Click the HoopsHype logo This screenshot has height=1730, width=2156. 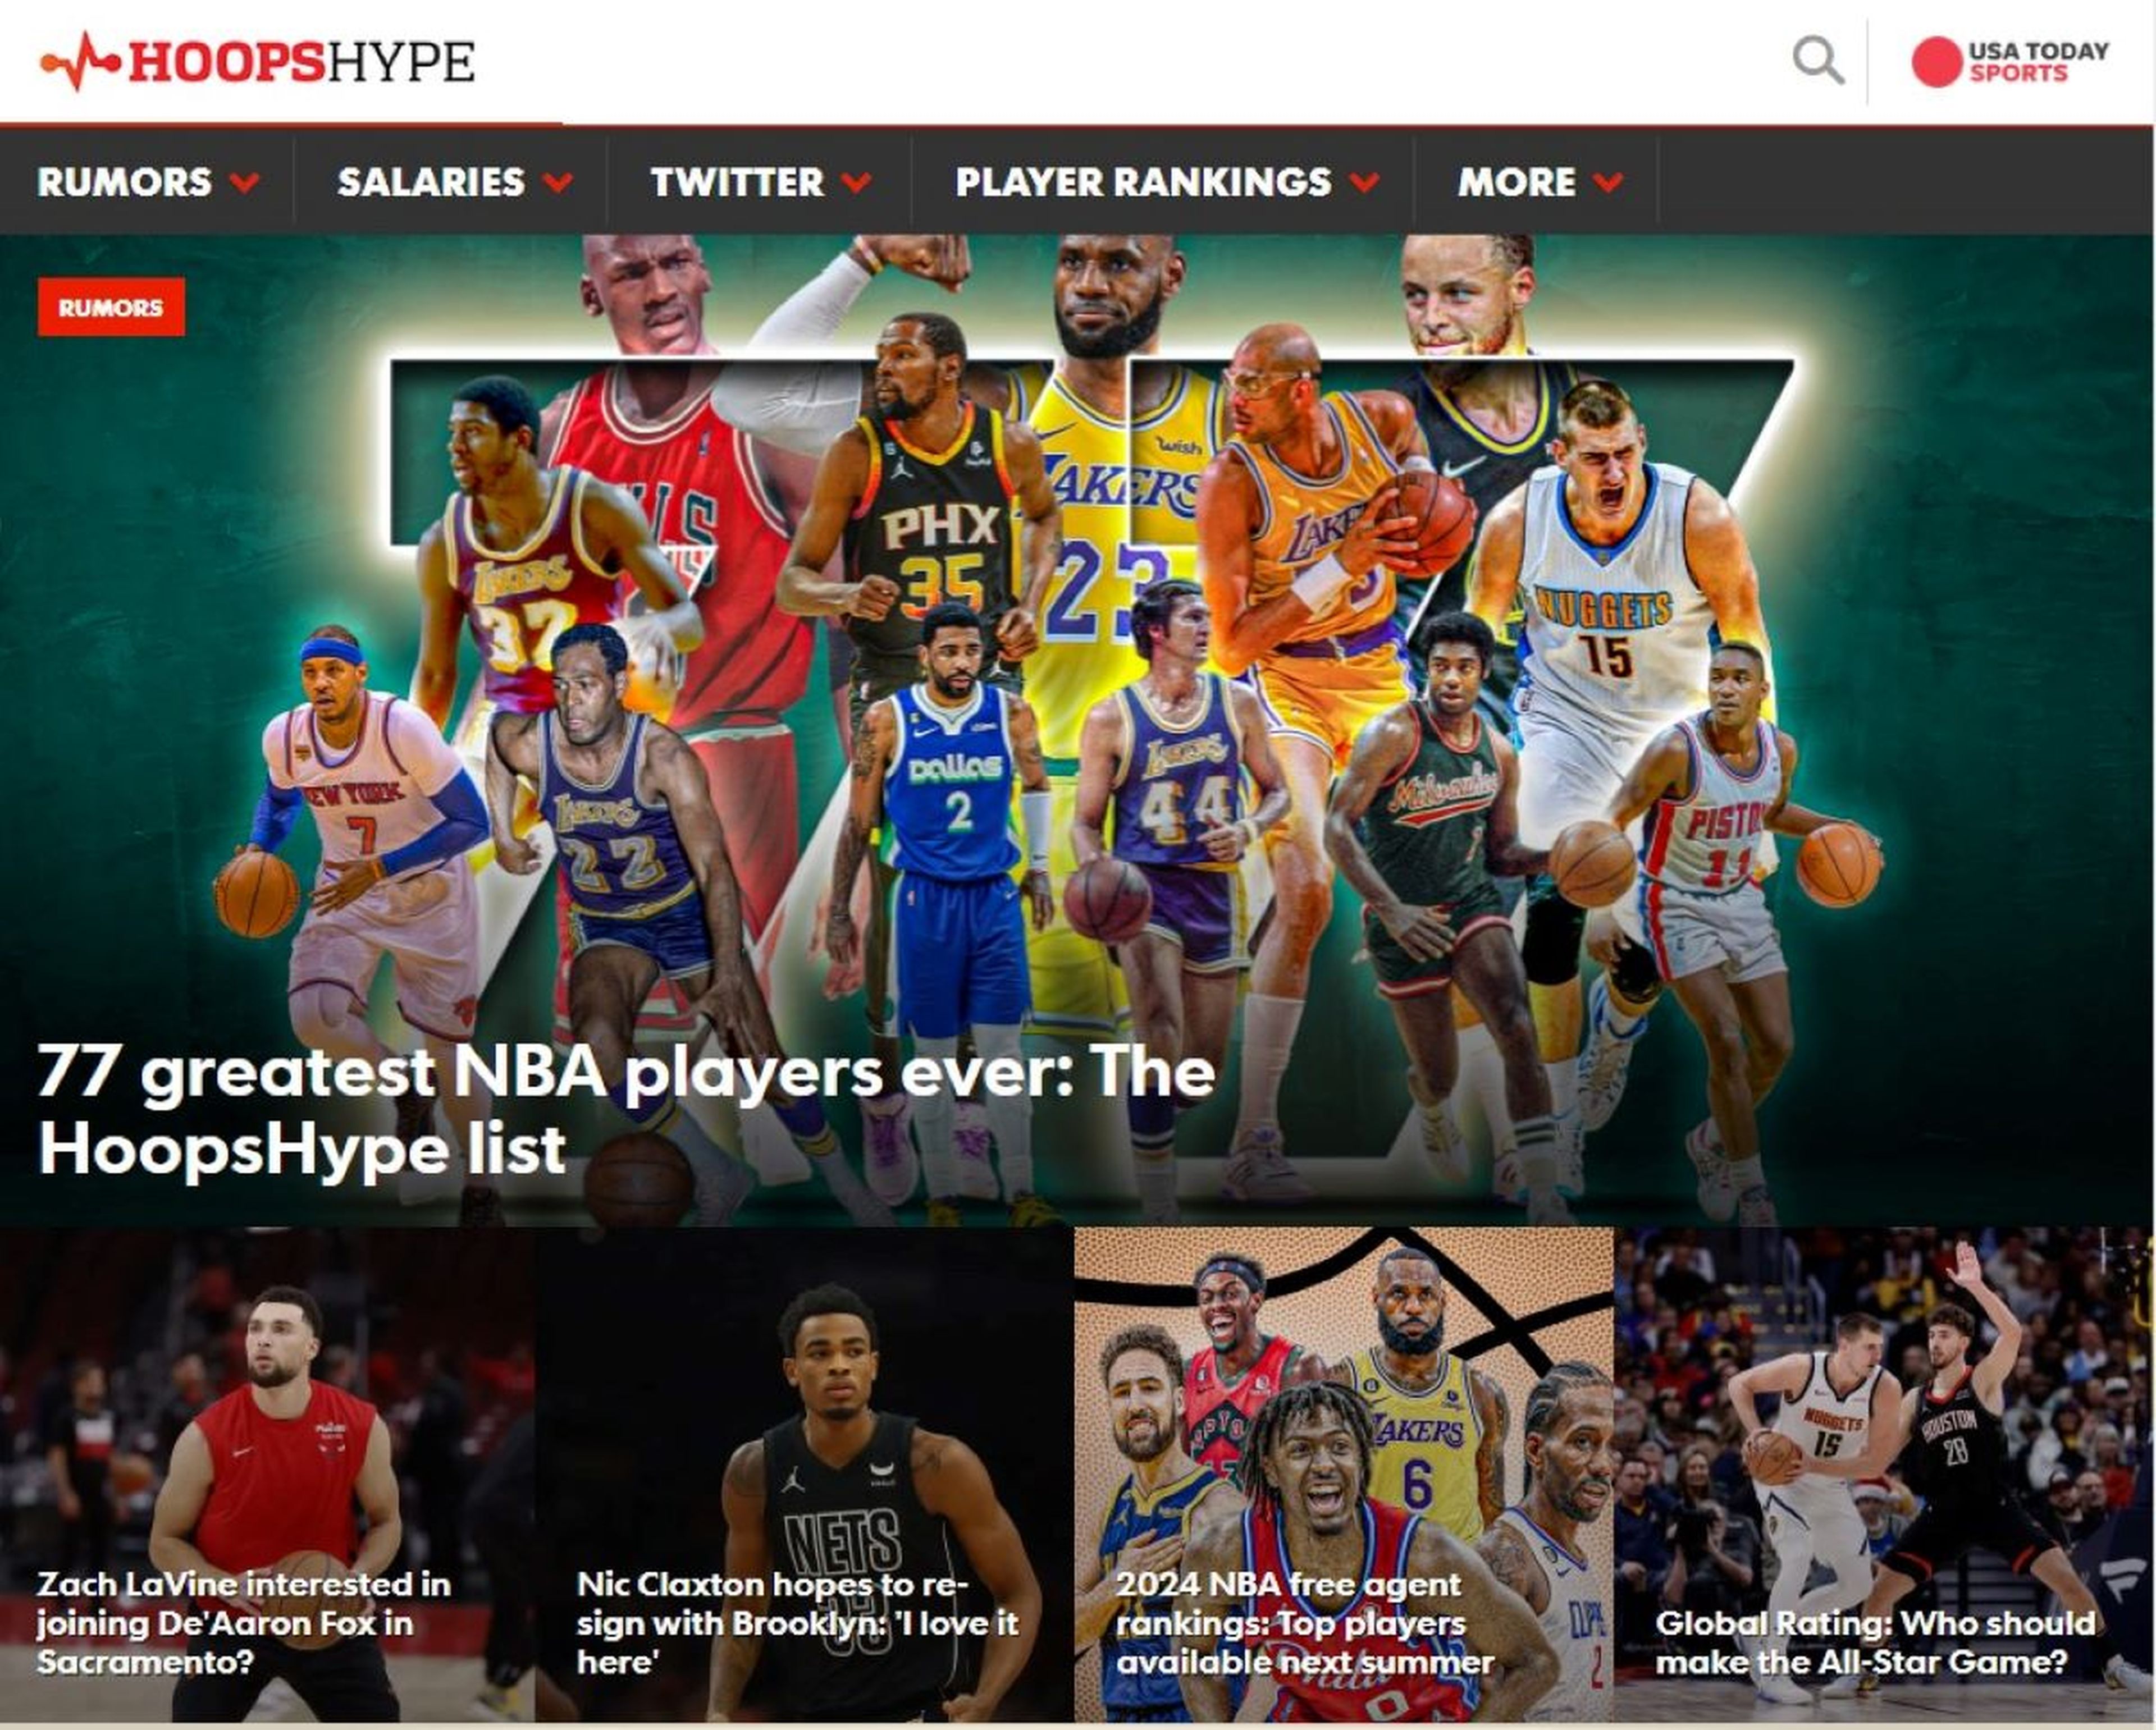pyautogui.click(x=257, y=62)
